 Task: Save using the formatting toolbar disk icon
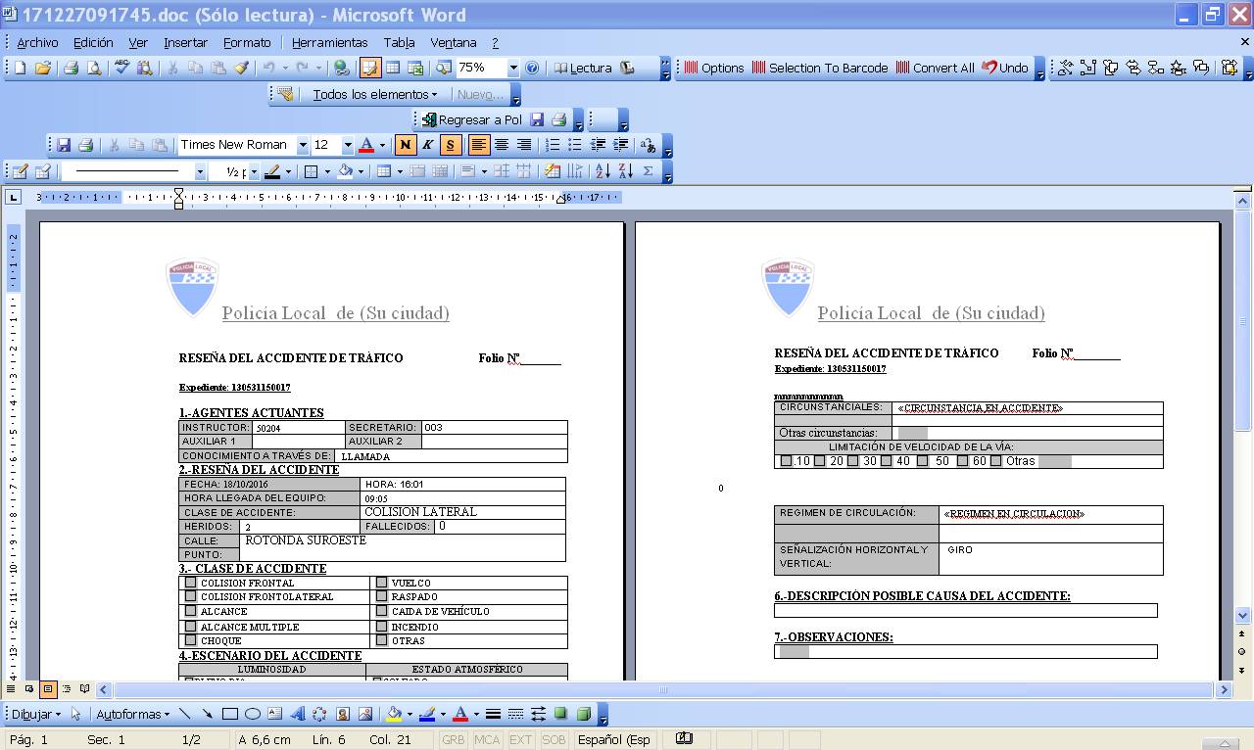point(64,145)
